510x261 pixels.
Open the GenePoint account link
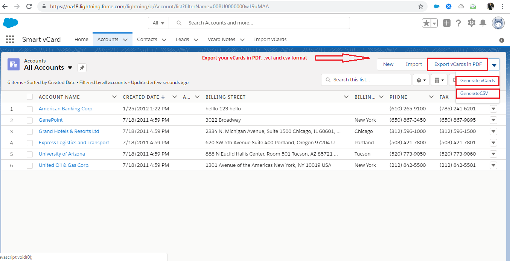click(51, 120)
